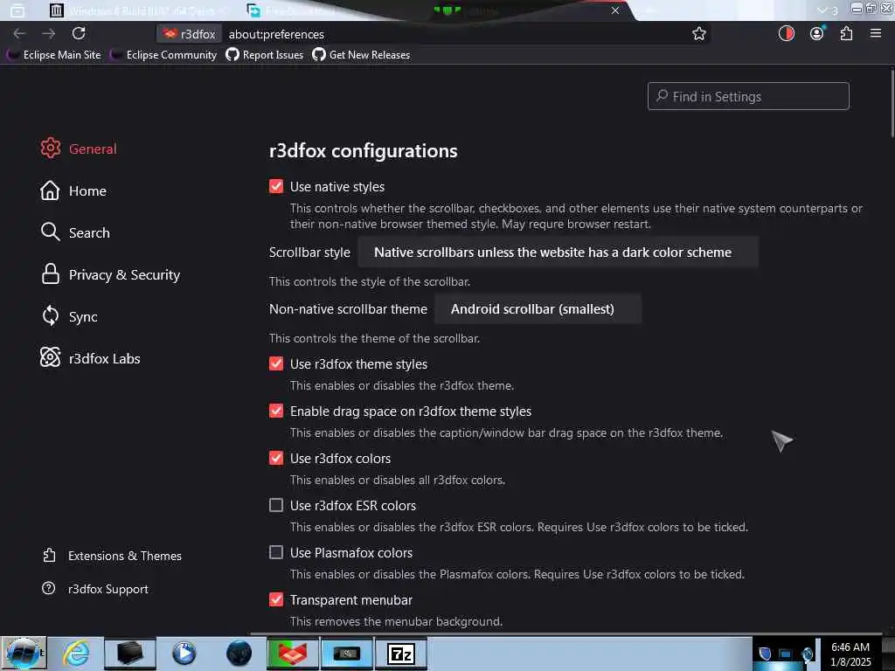
Task: Click the Extensions & Themes puzzle icon
Action: [x=49, y=555]
